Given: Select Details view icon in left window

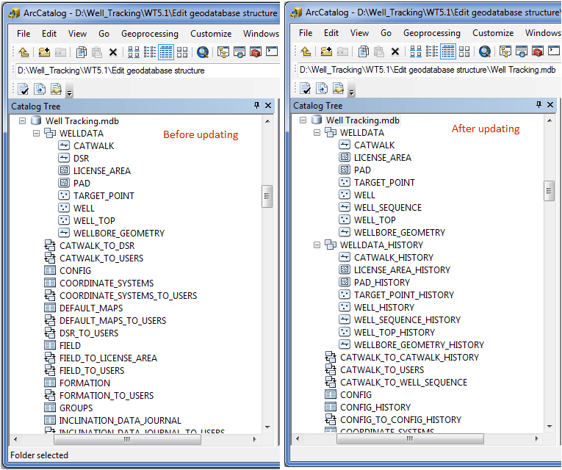Looking at the screenshot, I should 166,52.
